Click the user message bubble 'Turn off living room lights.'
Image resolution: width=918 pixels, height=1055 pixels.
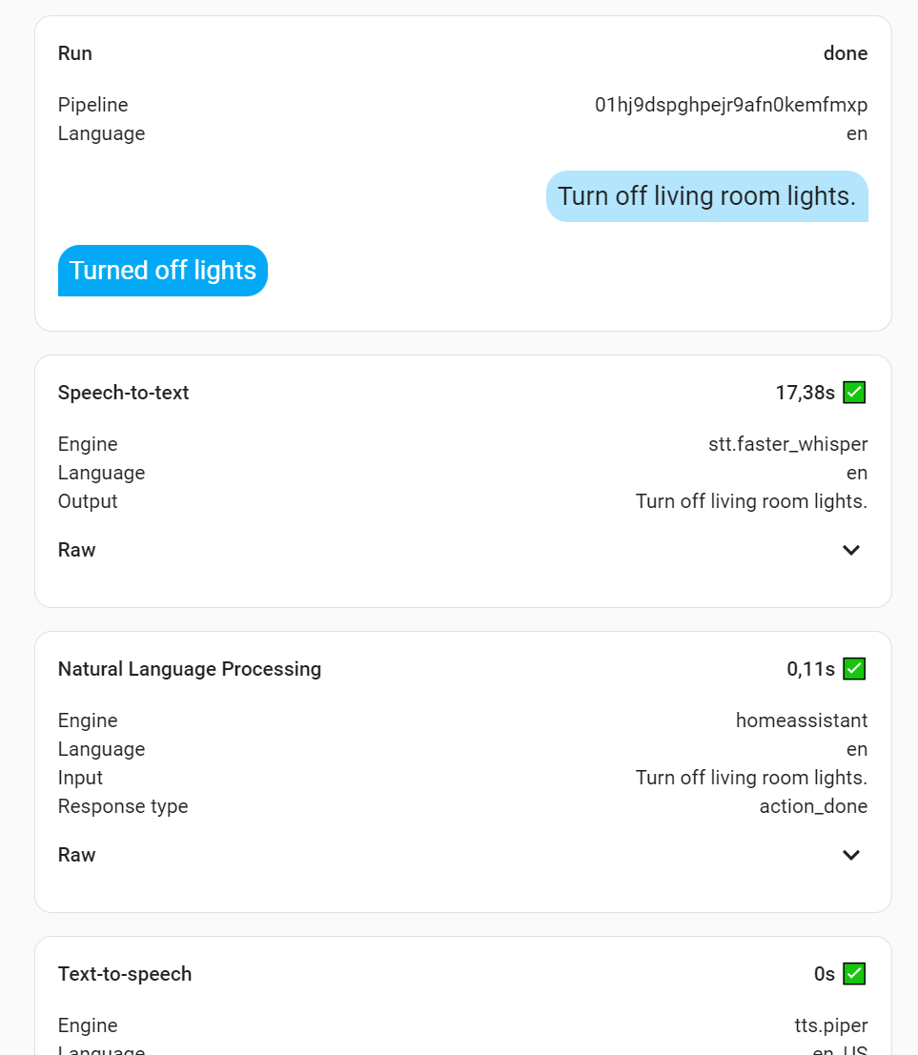706,195
